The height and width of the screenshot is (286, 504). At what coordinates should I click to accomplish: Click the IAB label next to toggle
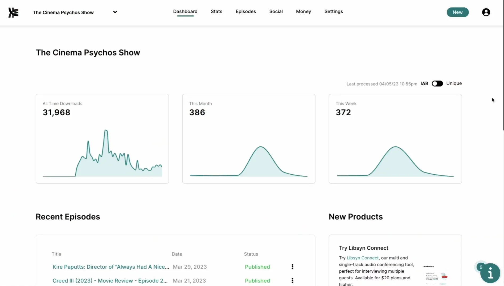(424, 83)
